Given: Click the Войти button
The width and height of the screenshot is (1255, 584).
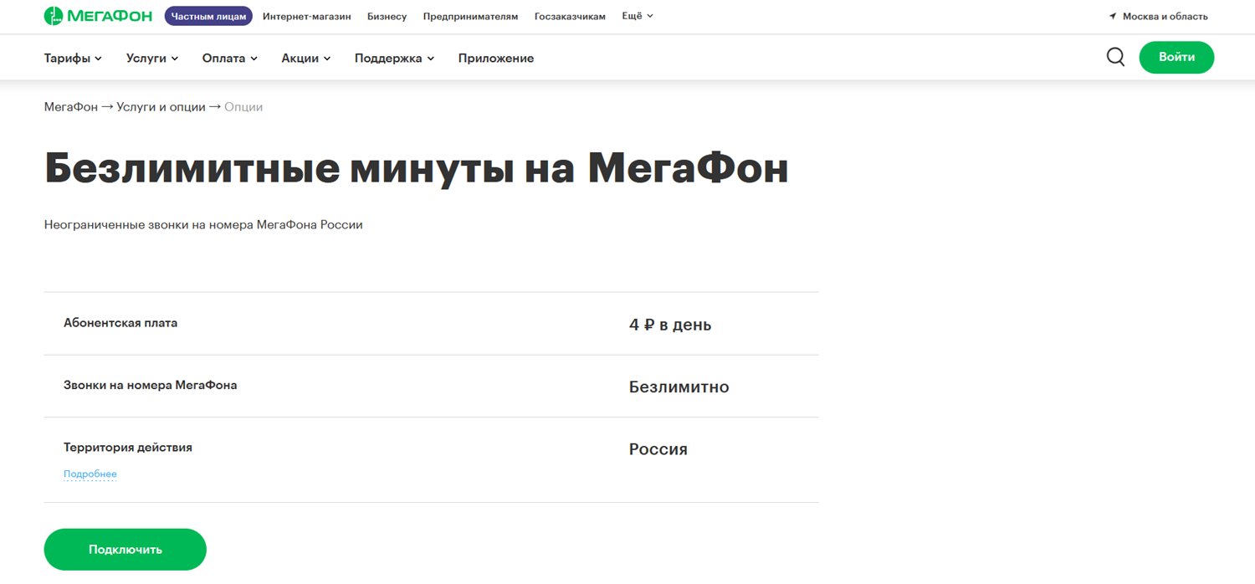Looking at the screenshot, I should coord(1176,57).
